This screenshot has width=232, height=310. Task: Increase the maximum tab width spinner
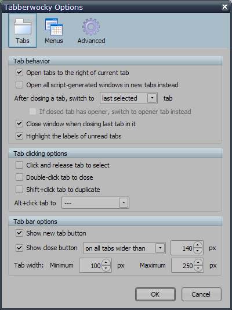tap(198, 262)
